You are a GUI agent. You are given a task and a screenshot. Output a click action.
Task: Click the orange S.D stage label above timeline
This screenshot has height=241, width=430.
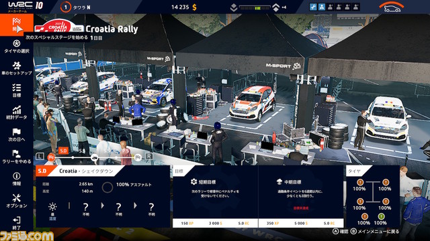(x=63, y=151)
